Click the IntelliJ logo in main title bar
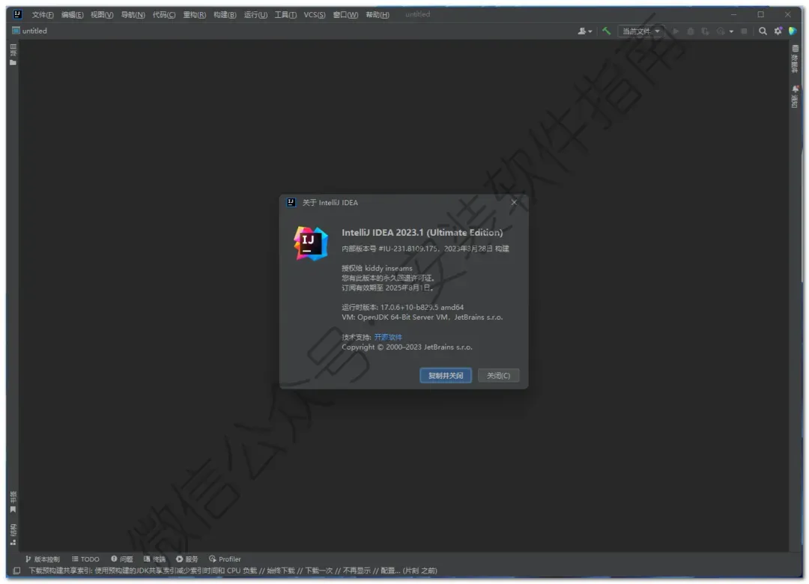Screen dimensions: 809x584 point(17,14)
